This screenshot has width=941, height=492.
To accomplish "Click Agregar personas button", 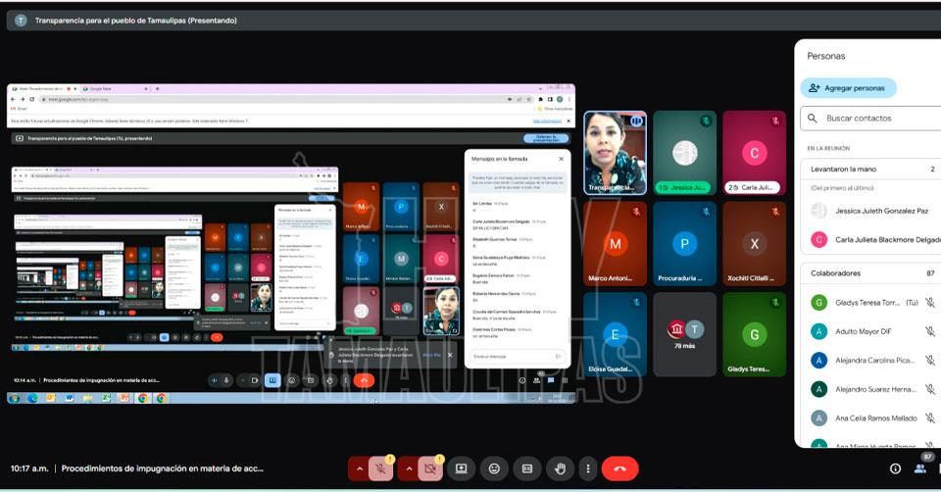I will [848, 88].
